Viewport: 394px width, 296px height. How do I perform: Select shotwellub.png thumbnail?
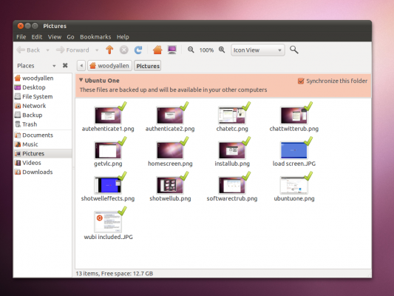click(x=170, y=185)
